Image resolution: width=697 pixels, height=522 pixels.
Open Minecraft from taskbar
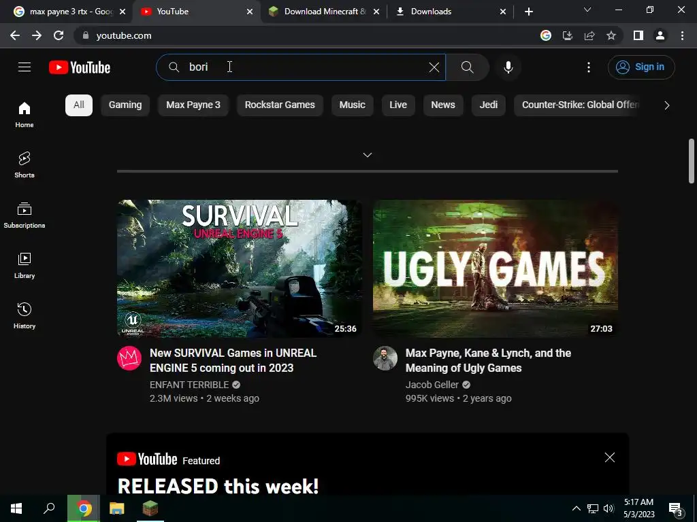pos(150,508)
